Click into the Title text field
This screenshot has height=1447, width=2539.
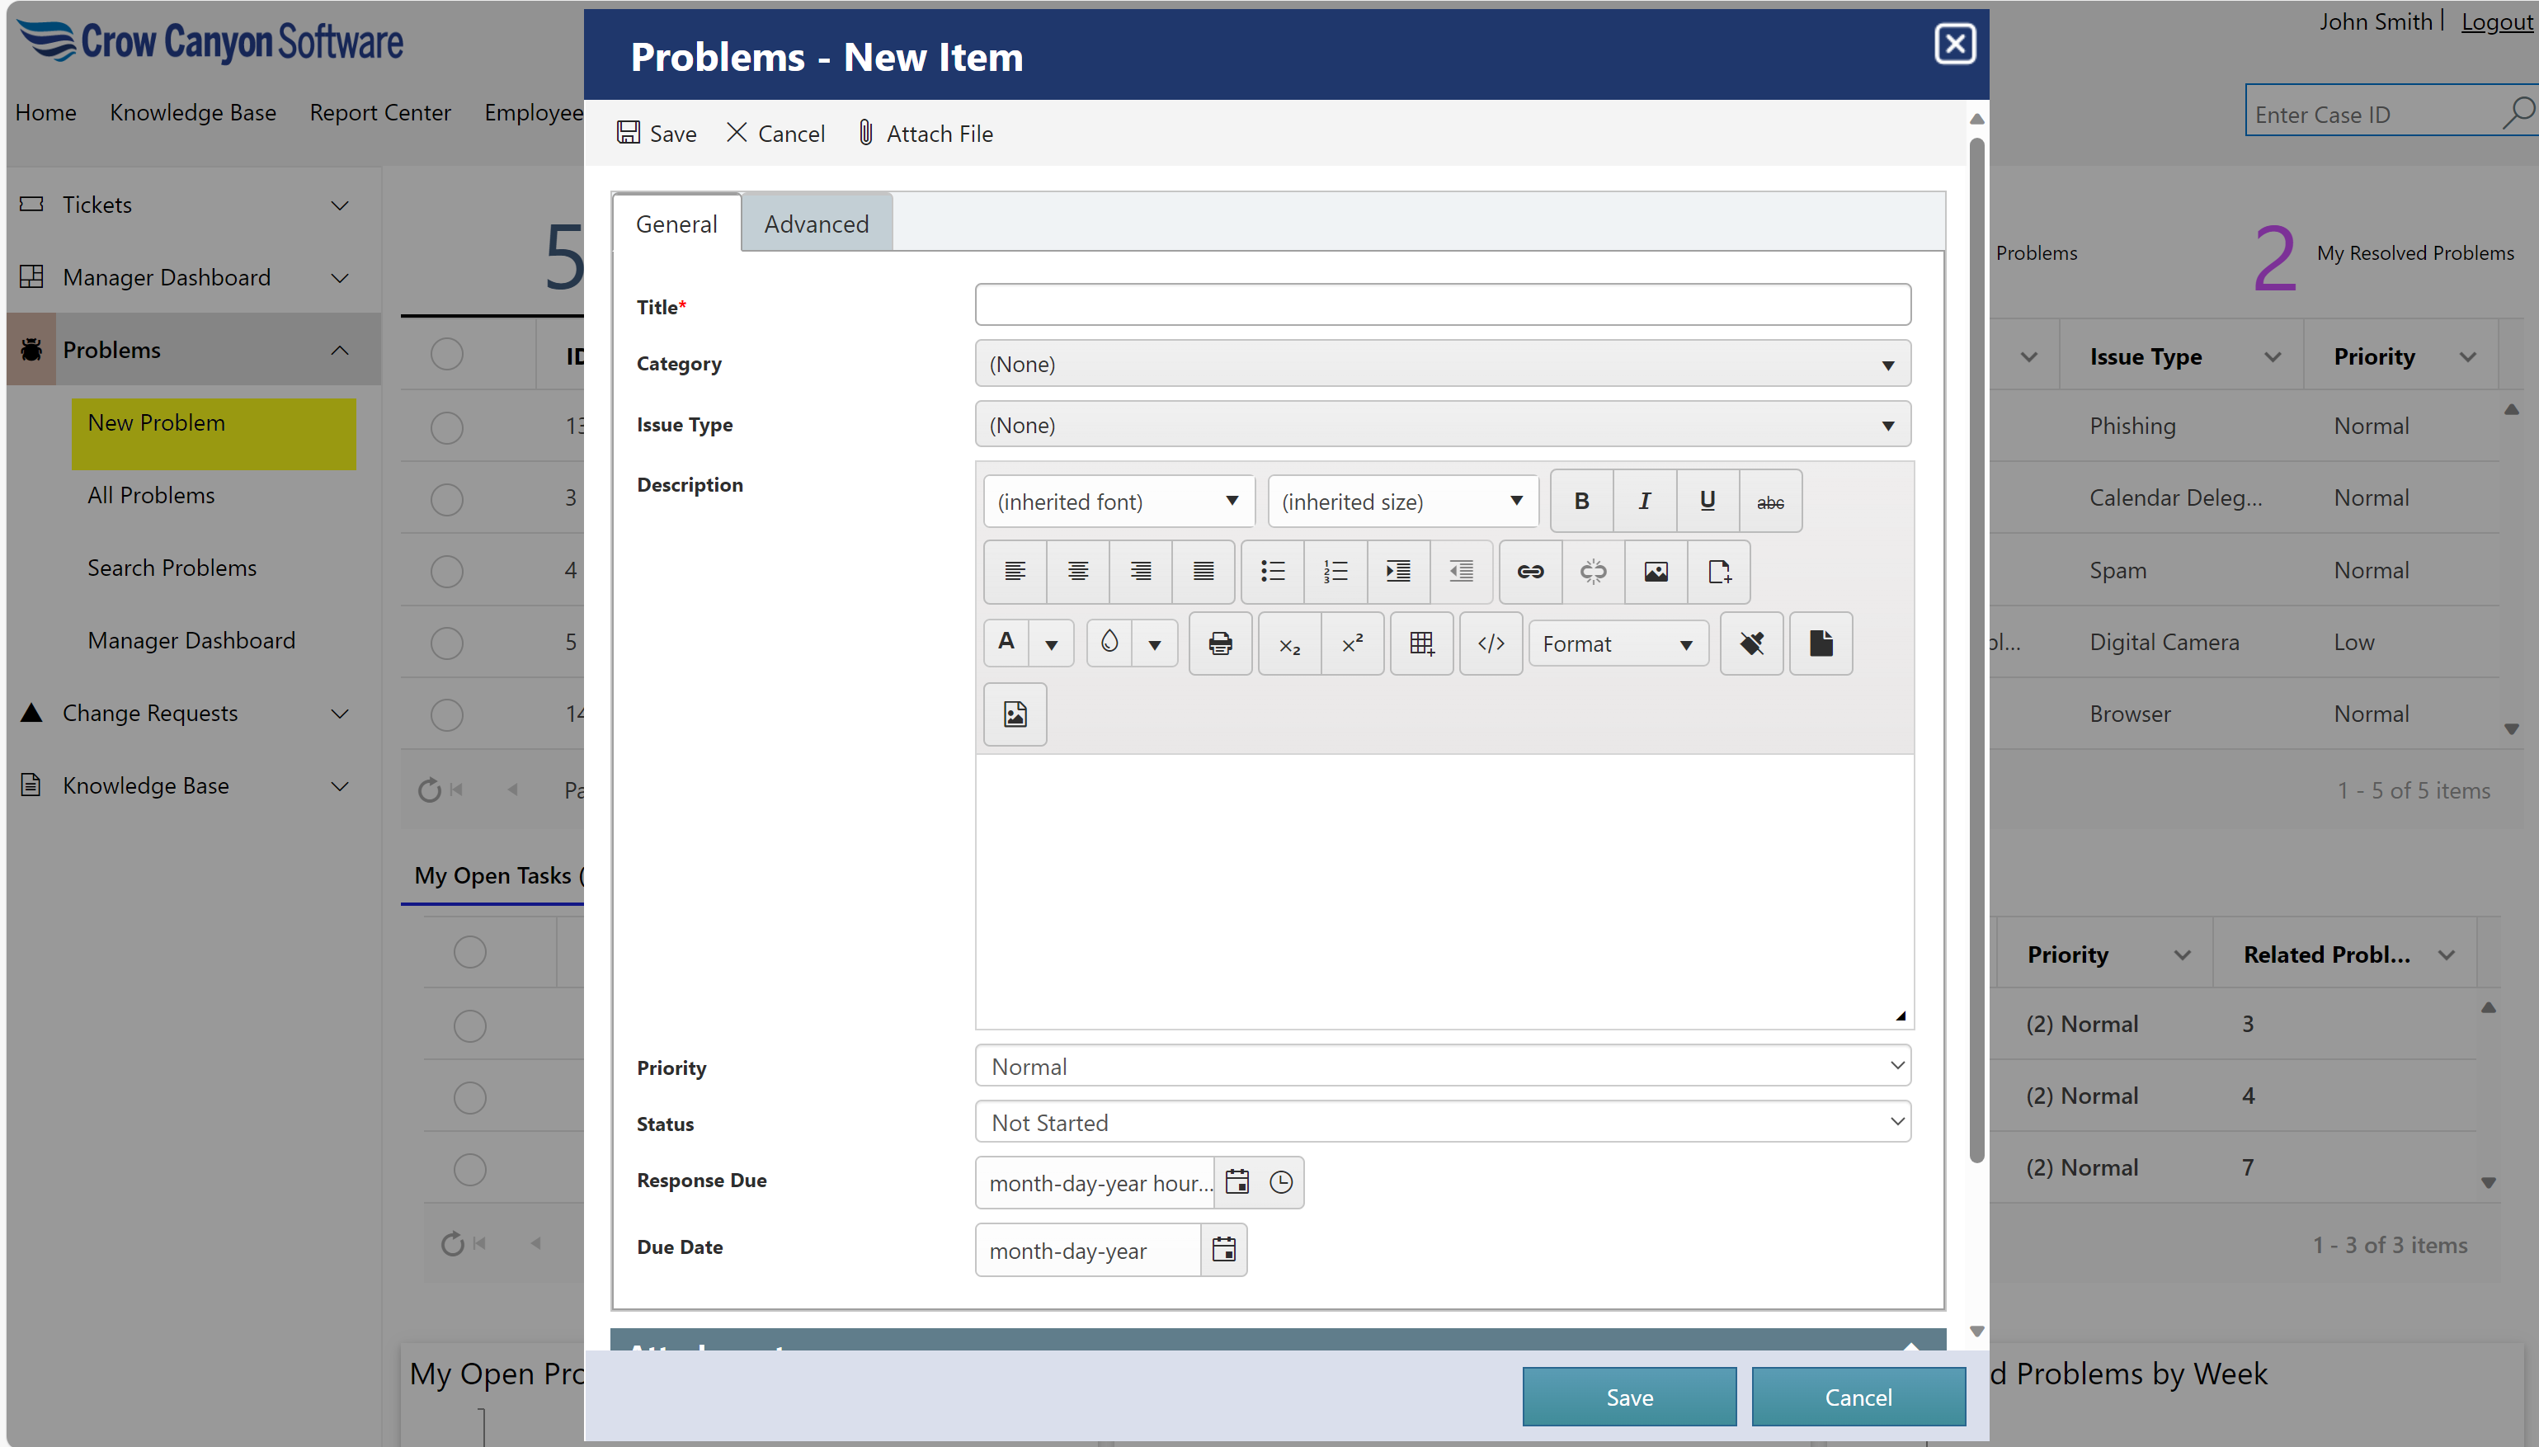[1442, 305]
